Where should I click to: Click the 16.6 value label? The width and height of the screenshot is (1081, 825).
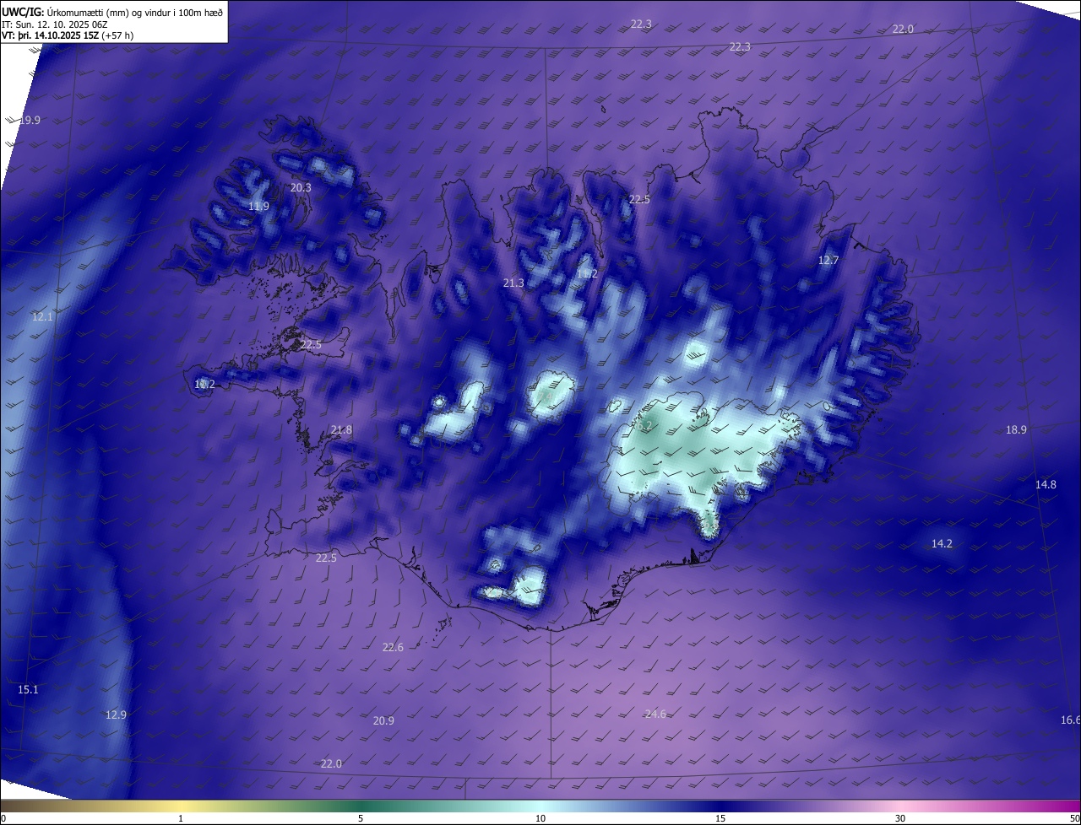coord(1070,720)
